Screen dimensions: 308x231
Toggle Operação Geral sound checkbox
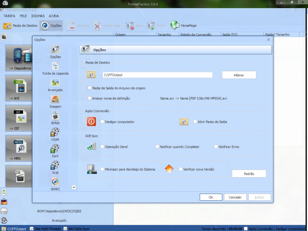[102, 147]
